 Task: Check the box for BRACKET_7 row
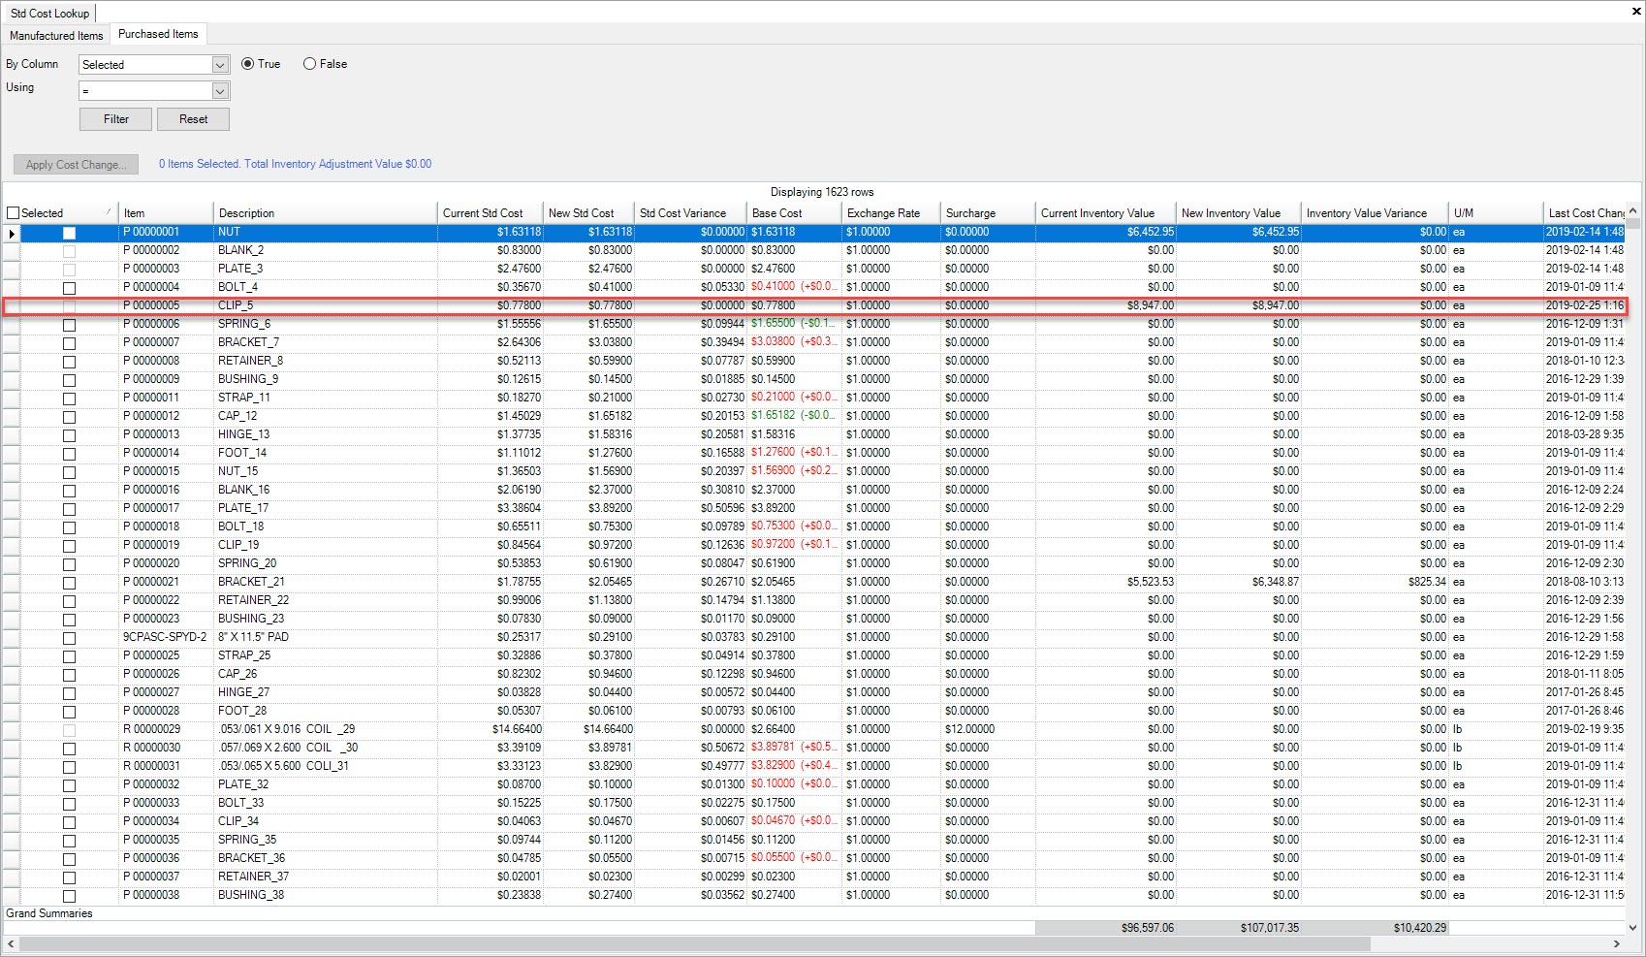pyautogui.click(x=69, y=343)
